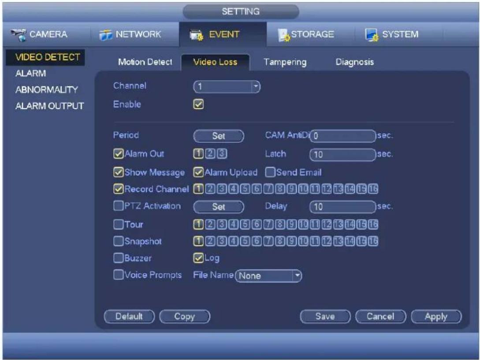Open the STORAGE tab icon
Viewport: 480px width, 360px height.
point(283,35)
